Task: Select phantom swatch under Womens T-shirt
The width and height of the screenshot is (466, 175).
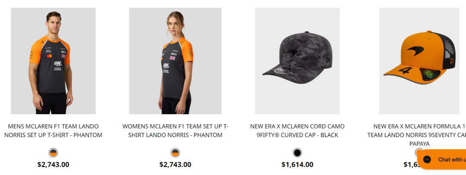Action: 175,153
